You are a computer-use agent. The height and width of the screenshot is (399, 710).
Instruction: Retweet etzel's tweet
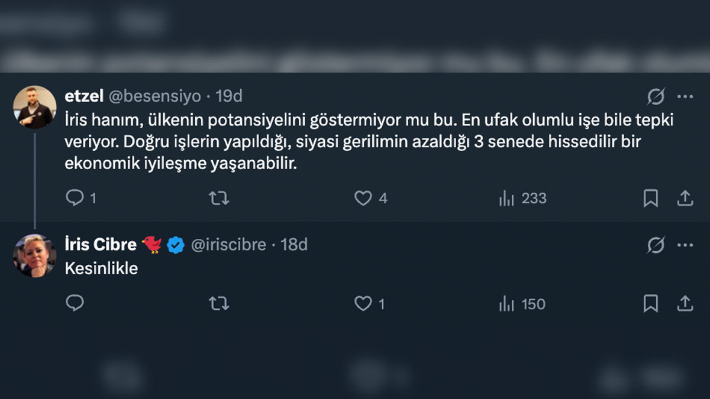click(219, 198)
